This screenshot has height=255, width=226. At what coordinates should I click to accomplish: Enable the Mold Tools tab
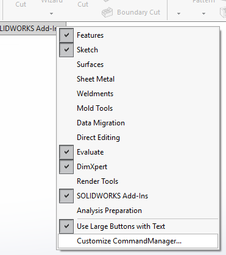(138, 108)
